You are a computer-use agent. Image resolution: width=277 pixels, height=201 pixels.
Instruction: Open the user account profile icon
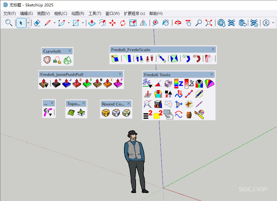[x=266, y=23]
